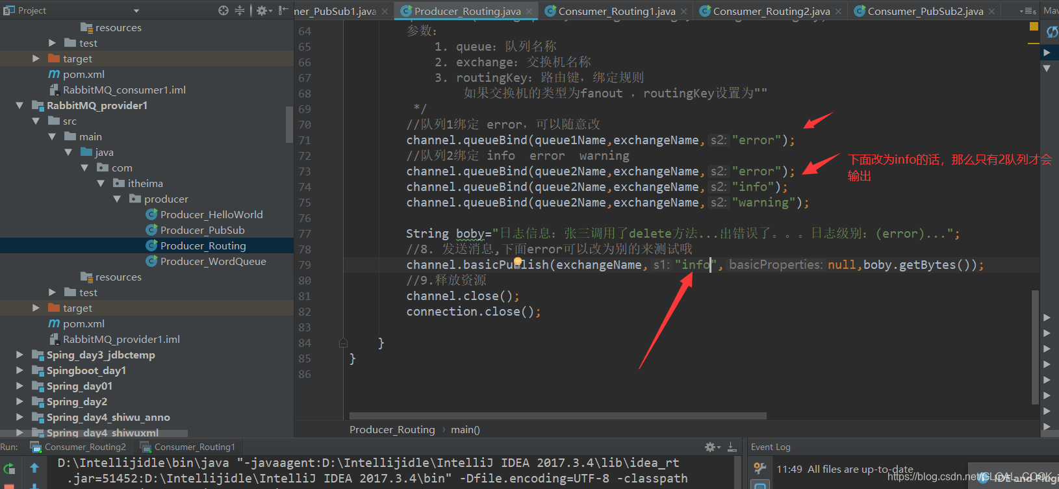Click the editor vertical scrollbar thumb
Screen dimensions: 1059x489
coord(1035,347)
